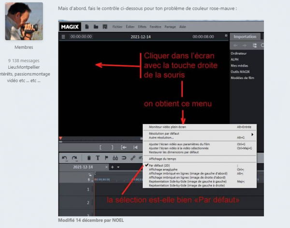Open the Effets menu

coord(142,27)
